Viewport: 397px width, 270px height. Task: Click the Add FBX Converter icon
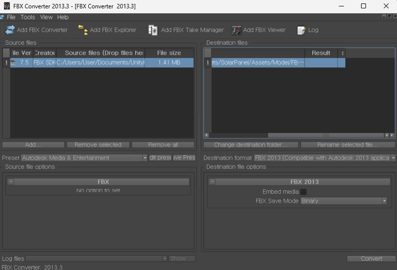[x=10, y=30]
